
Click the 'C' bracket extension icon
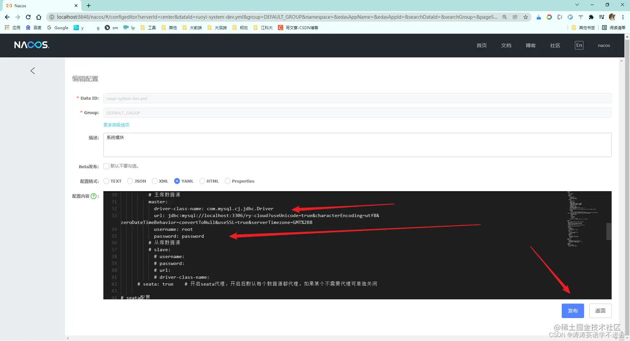pos(560,17)
